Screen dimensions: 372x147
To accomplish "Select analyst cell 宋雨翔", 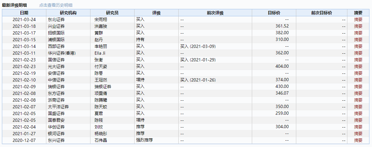I will 101,20.
